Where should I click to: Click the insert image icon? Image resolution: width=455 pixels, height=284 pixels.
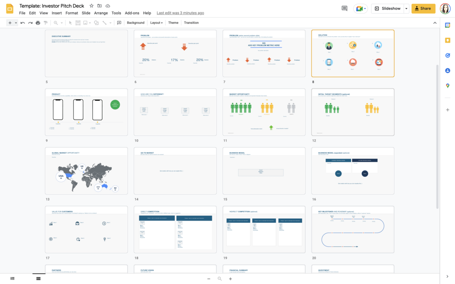[85, 23]
